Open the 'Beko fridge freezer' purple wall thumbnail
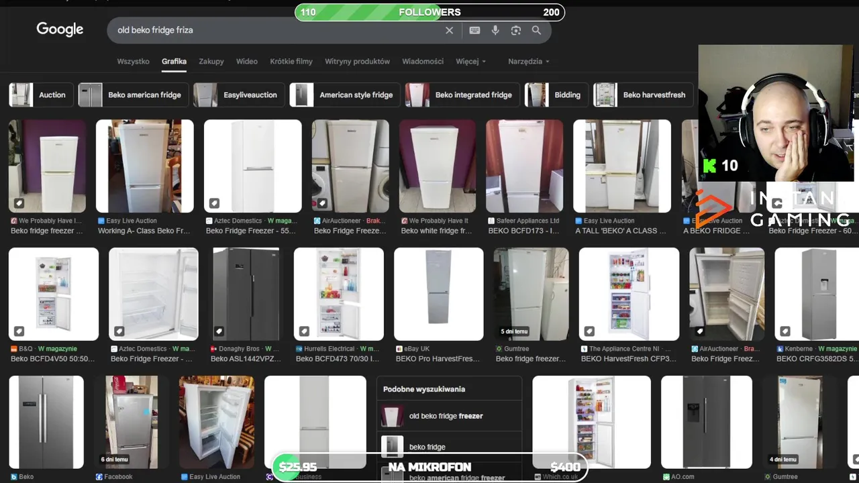The image size is (859, 483). [x=47, y=166]
